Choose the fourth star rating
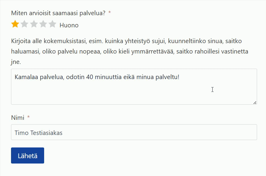266x176 pixels. 43,24
